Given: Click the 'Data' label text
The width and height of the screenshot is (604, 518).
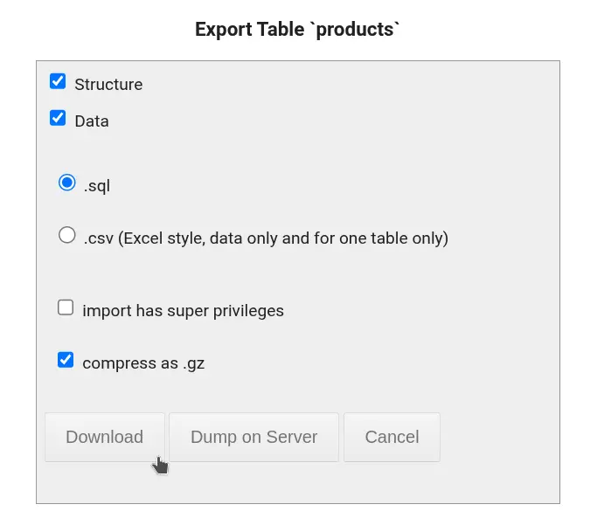Looking at the screenshot, I should pyautogui.click(x=92, y=121).
